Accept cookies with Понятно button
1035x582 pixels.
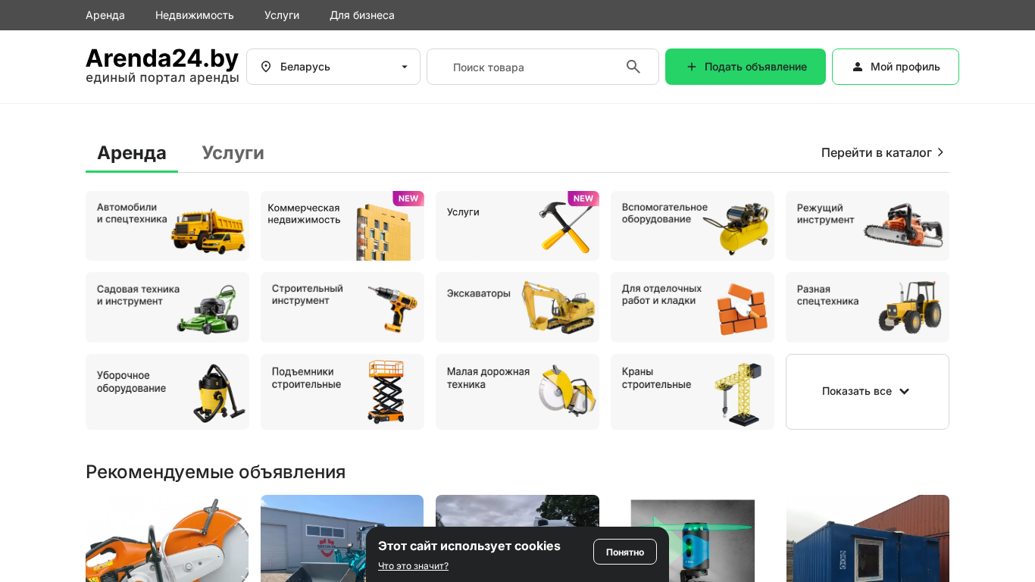coord(625,552)
